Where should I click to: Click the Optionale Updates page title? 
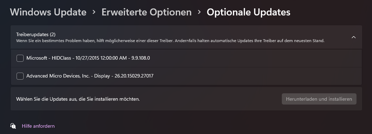[x=248, y=12]
